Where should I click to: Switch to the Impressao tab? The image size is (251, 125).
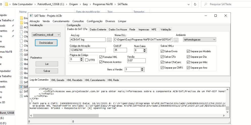coord(144,30)
